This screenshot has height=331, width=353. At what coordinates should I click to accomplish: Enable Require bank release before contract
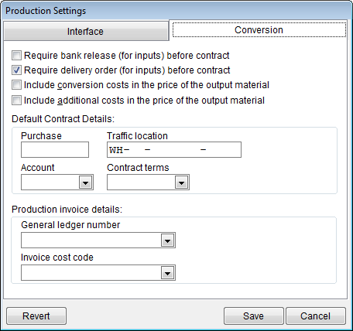pos(16,56)
